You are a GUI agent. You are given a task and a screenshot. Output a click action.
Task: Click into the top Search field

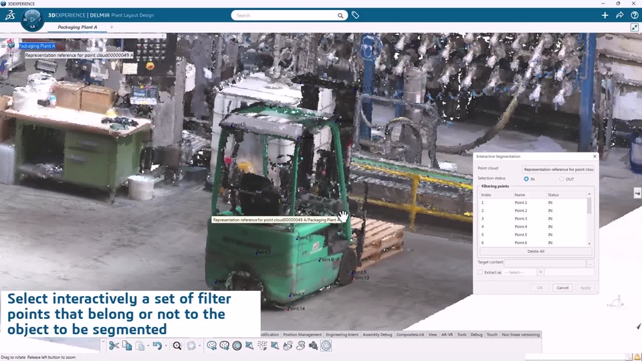[289, 15]
